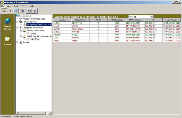
Task: Click the Control Server tree node icon
Action: pos(17,16)
